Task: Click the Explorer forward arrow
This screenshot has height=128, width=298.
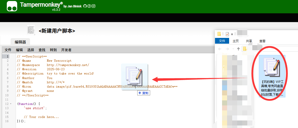Action: coord(227,49)
